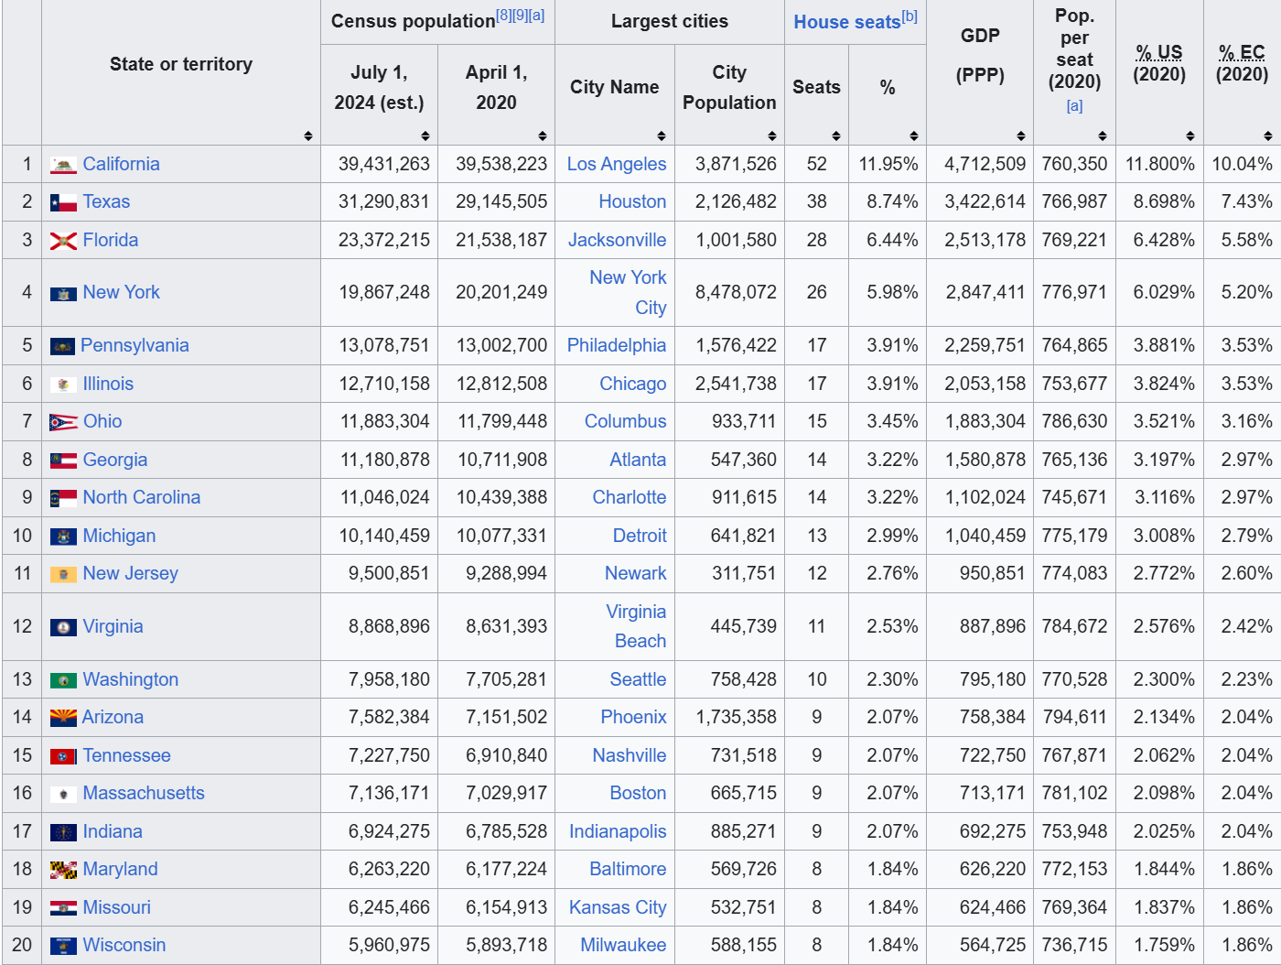
Task: Sort by House Seats count column
Action: (836, 136)
